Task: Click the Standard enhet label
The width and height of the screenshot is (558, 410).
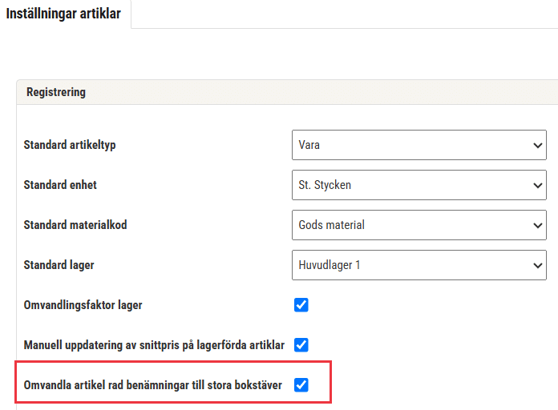Action: (x=60, y=185)
